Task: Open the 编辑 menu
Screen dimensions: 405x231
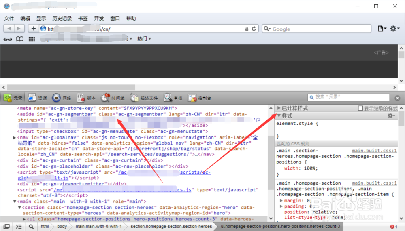Action: pyautogui.click(x=25, y=18)
